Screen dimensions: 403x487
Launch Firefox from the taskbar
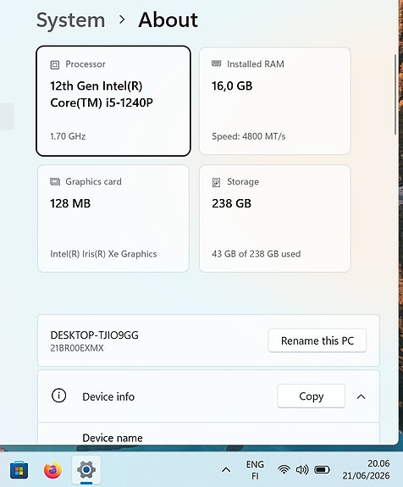click(x=52, y=470)
